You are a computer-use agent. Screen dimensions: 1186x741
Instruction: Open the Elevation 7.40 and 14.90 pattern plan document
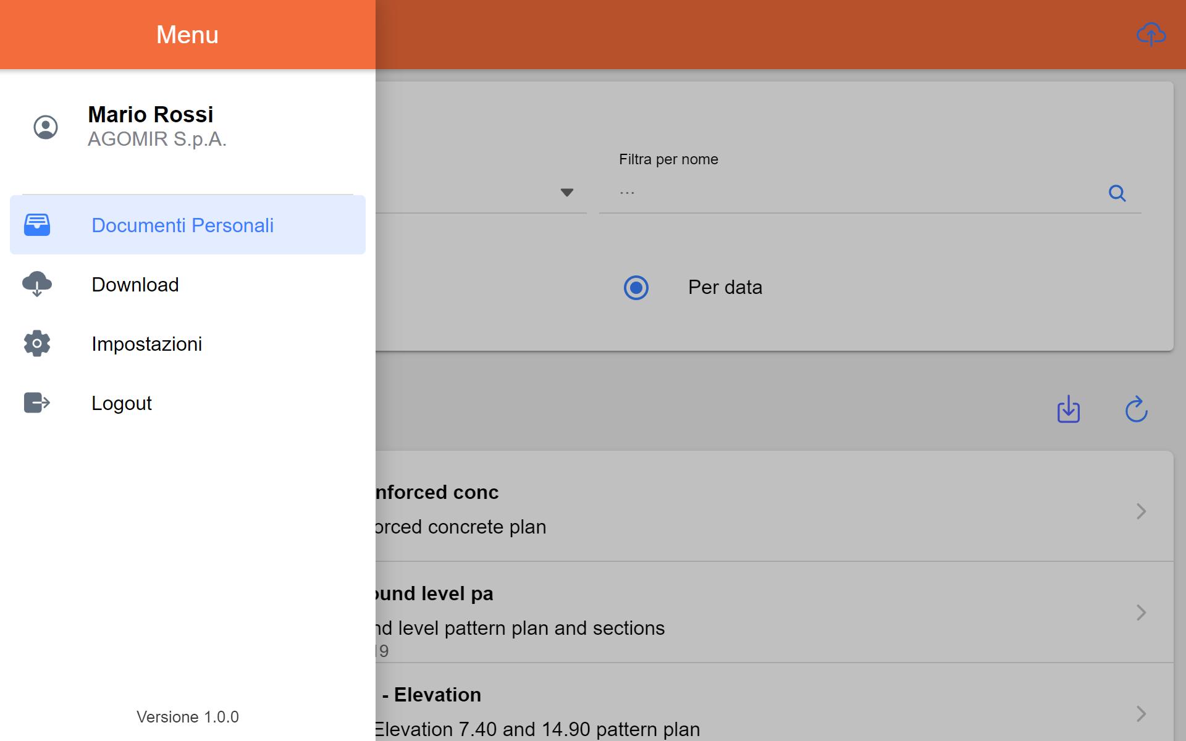tap(775, 703)
